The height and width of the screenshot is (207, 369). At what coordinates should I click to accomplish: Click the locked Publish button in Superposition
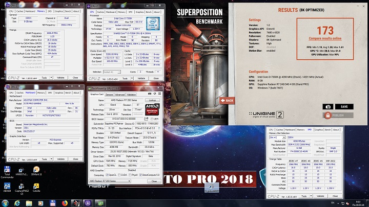coord(338,115)
